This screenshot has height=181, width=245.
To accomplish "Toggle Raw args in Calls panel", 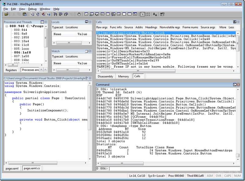I will (x=102, y=27).
